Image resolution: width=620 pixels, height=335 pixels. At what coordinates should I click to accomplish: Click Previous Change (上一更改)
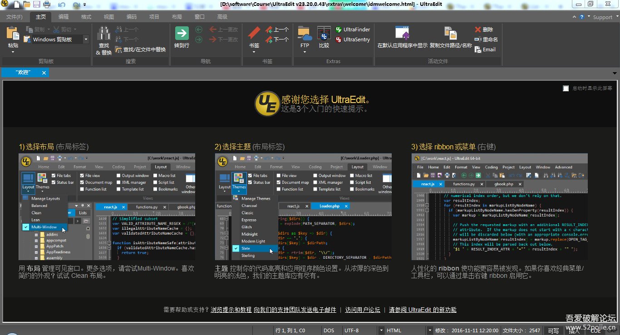coord(224,30)
